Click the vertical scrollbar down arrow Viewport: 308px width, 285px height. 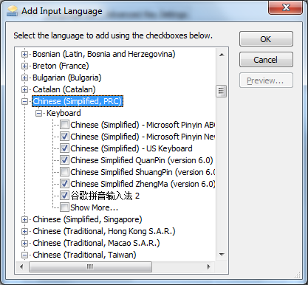pos(222,255)
